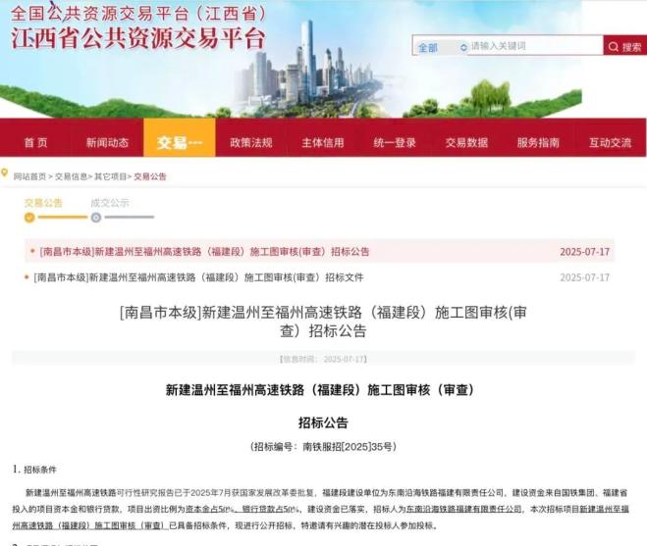The width and height of the screenshot is (647, 546).
Task: Click the 统一登录 navigation item
Action: pyautogui.click(x=394, y=143)
